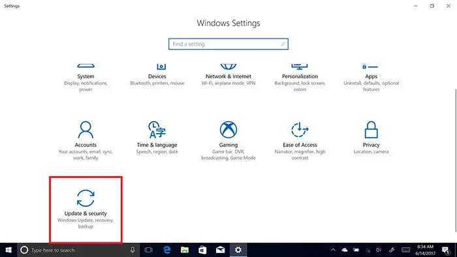Open the network status tray icon
The image size is (457, 257).
368,250
